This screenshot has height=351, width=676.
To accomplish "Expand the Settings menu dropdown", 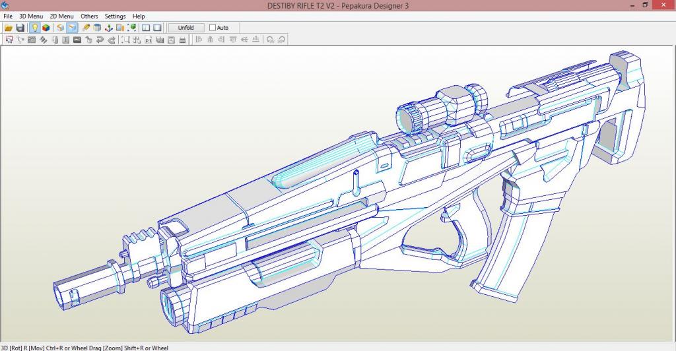I will [115, 16].
